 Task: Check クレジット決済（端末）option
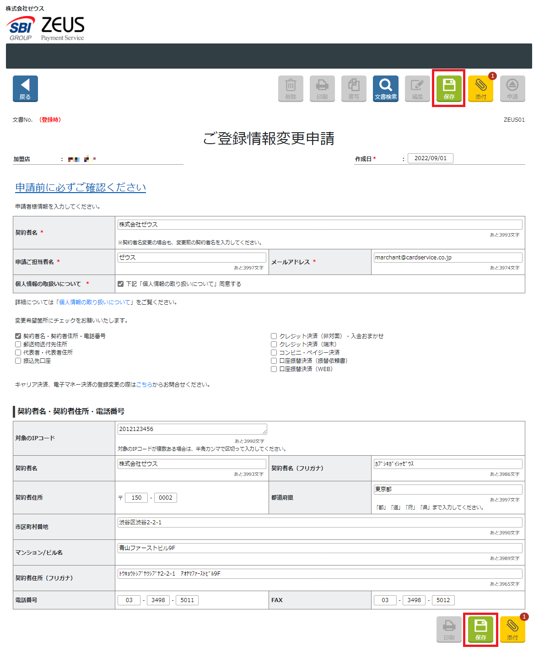point(274,344)
